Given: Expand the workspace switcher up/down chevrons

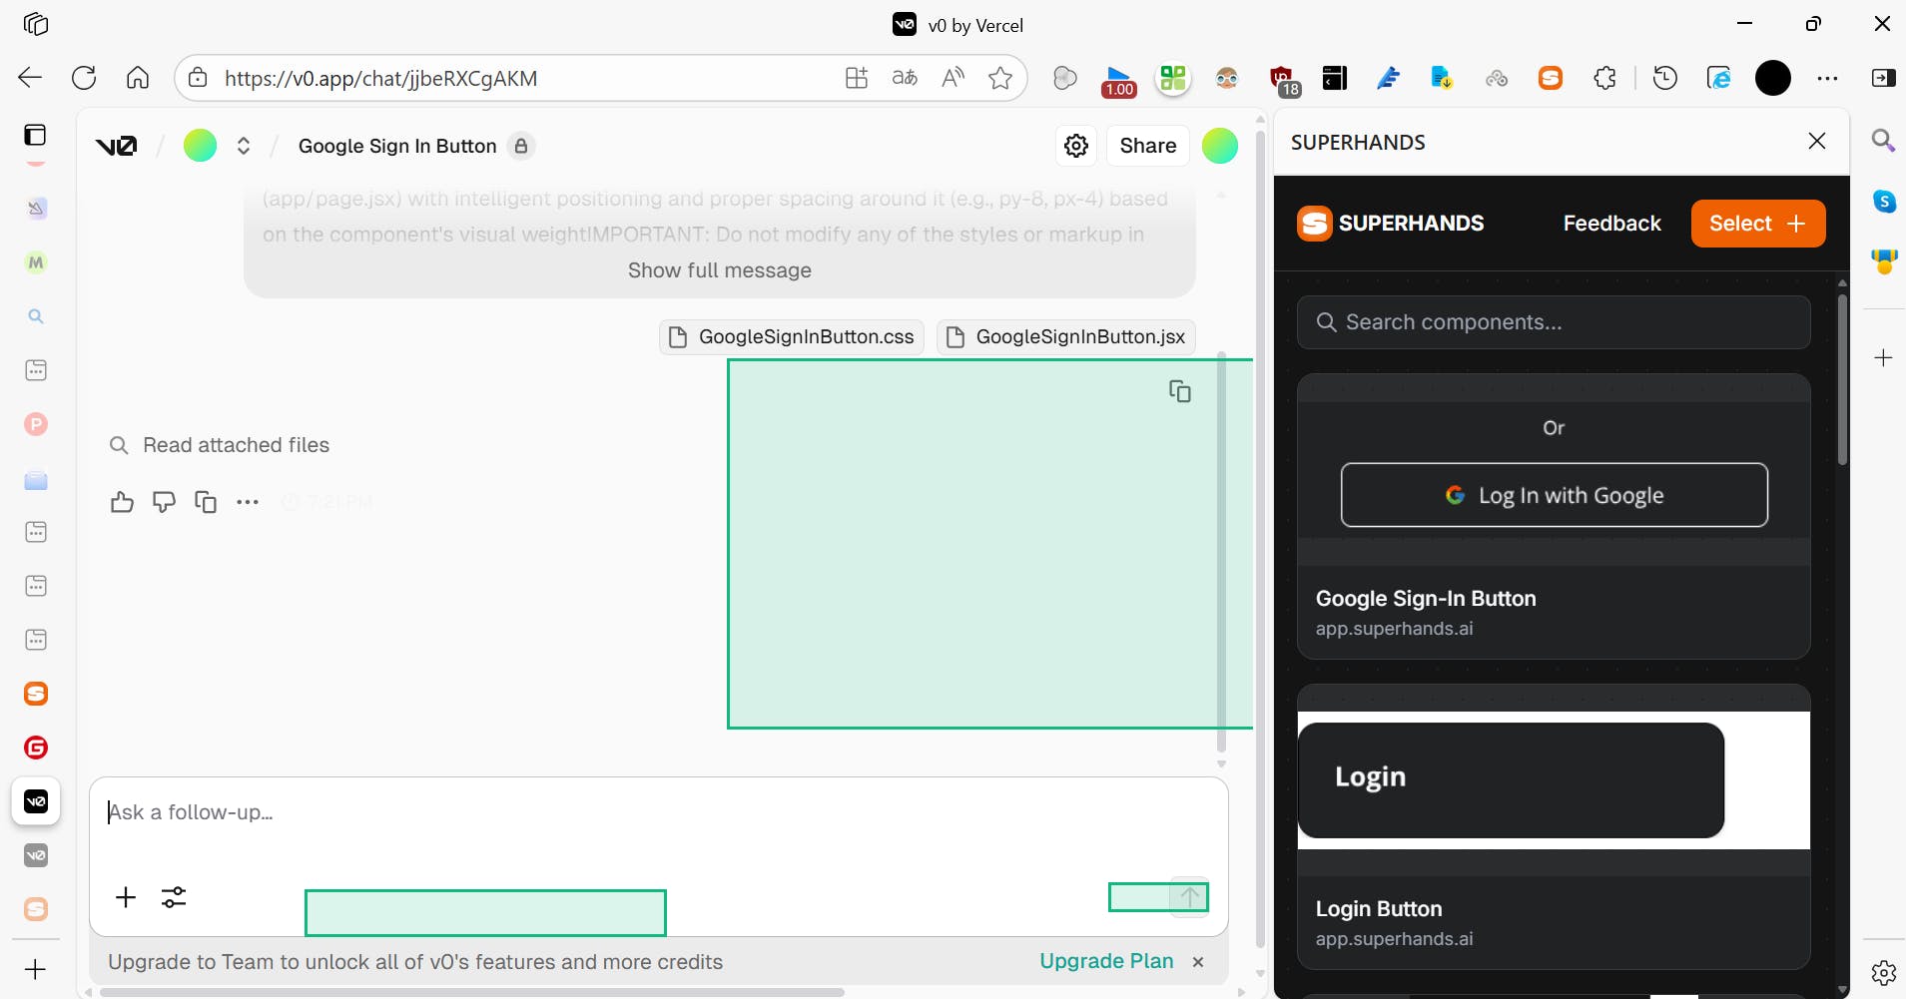Looking at the screenshot, I should [x=243, y=146].
